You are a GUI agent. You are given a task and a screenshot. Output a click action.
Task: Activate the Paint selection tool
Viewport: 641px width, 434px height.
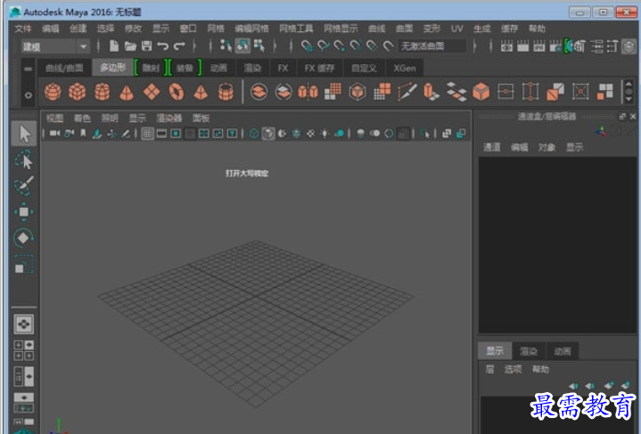pyautogui.click(x=24, y=186)
